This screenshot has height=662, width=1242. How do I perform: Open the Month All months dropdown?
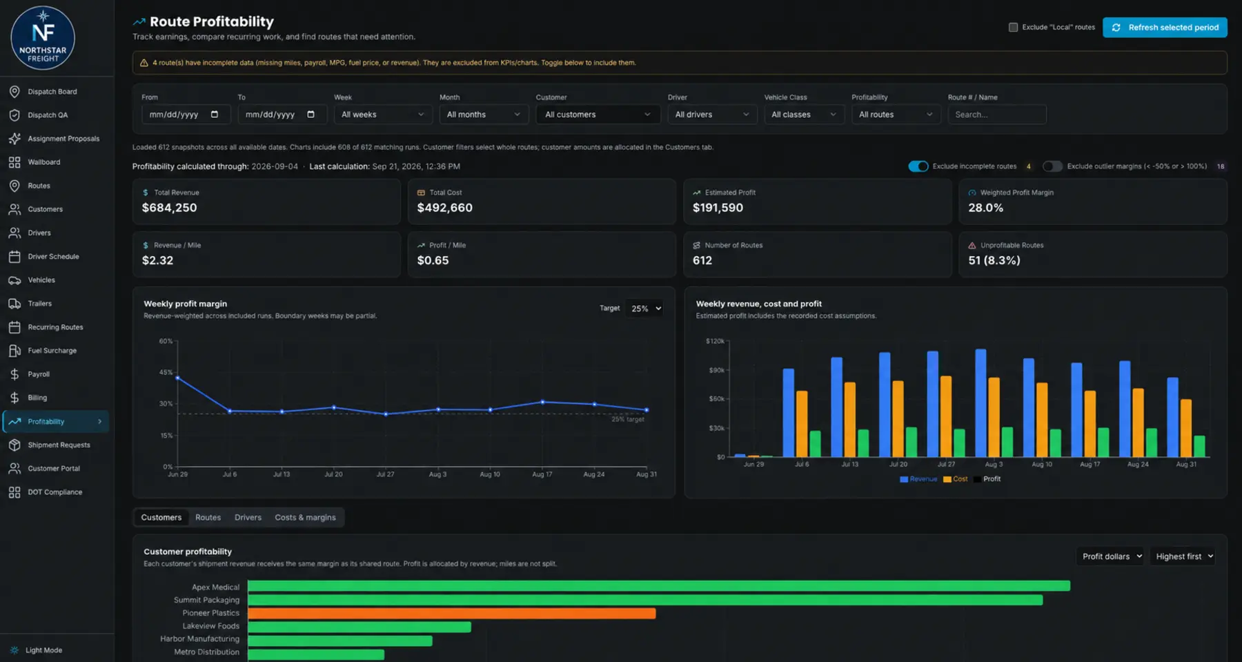click(484, 115)
